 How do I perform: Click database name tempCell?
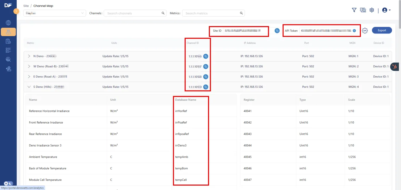pyautogui.click(x=181, y=180)
